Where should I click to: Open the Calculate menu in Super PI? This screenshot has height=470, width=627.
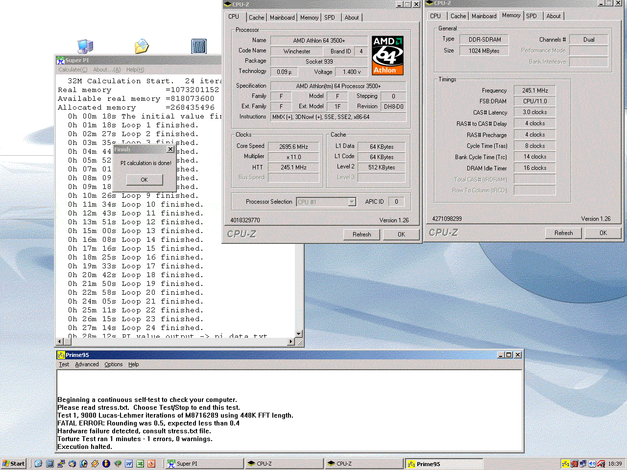pos(72,70)
